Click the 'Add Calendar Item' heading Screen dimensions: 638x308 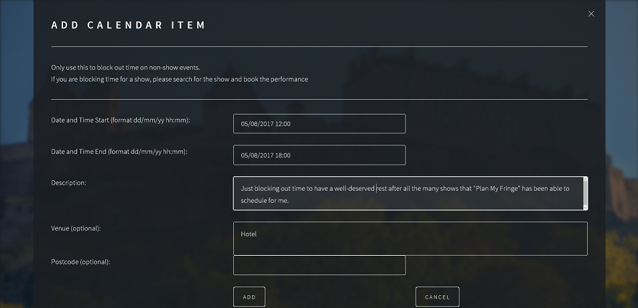pos(129,25)
